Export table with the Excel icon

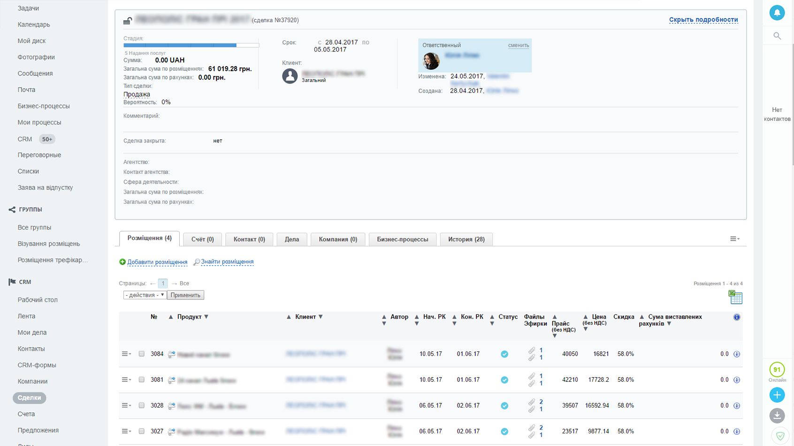[735, 297]
